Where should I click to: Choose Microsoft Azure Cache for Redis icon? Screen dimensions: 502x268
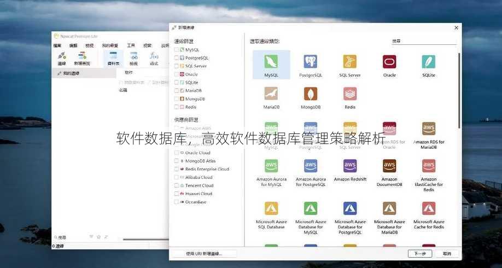(428, 208)
